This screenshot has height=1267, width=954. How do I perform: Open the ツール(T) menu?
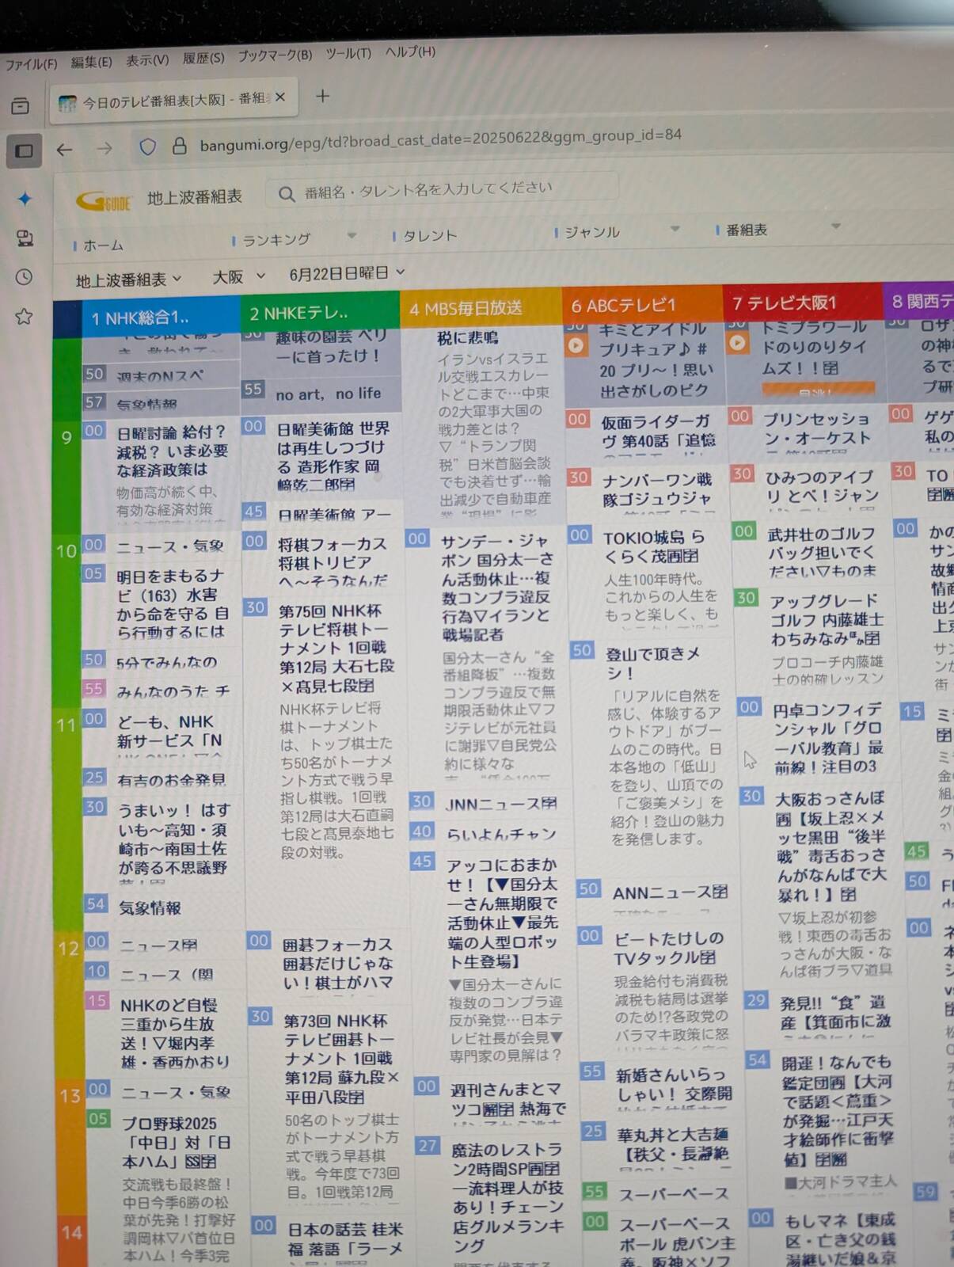pyautogui.click(x=348, y=53)
